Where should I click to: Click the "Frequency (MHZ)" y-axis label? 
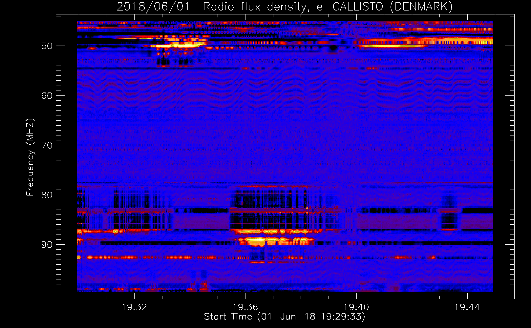click(30, 157)
